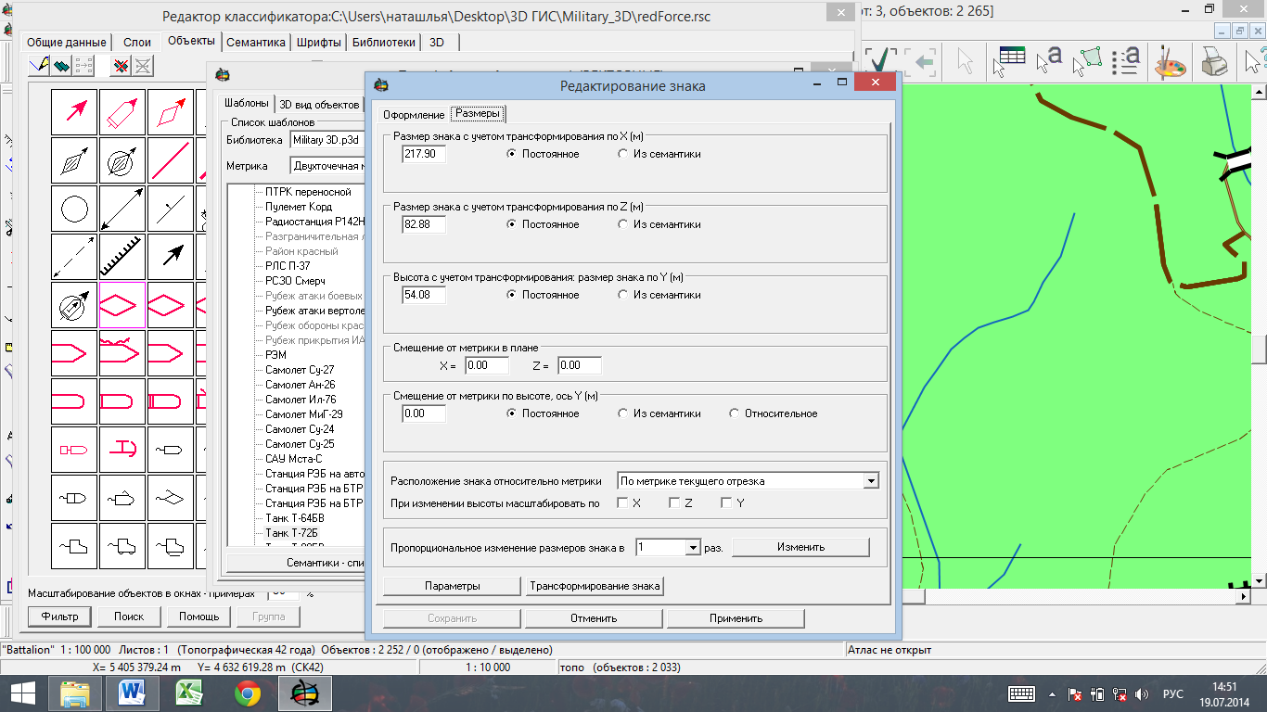
Task: Click the printer icon in the map toolbar
Action: coord(1214,63)
